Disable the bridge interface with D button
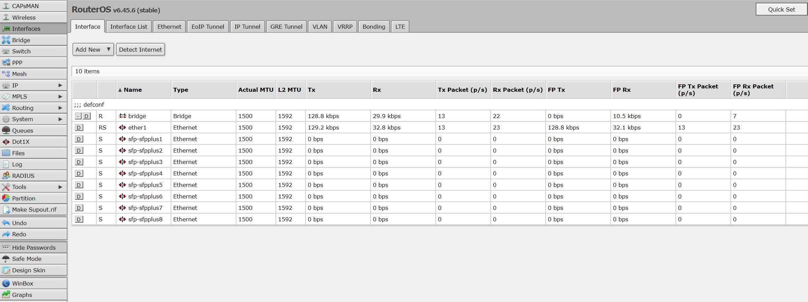 click(87, 116)
